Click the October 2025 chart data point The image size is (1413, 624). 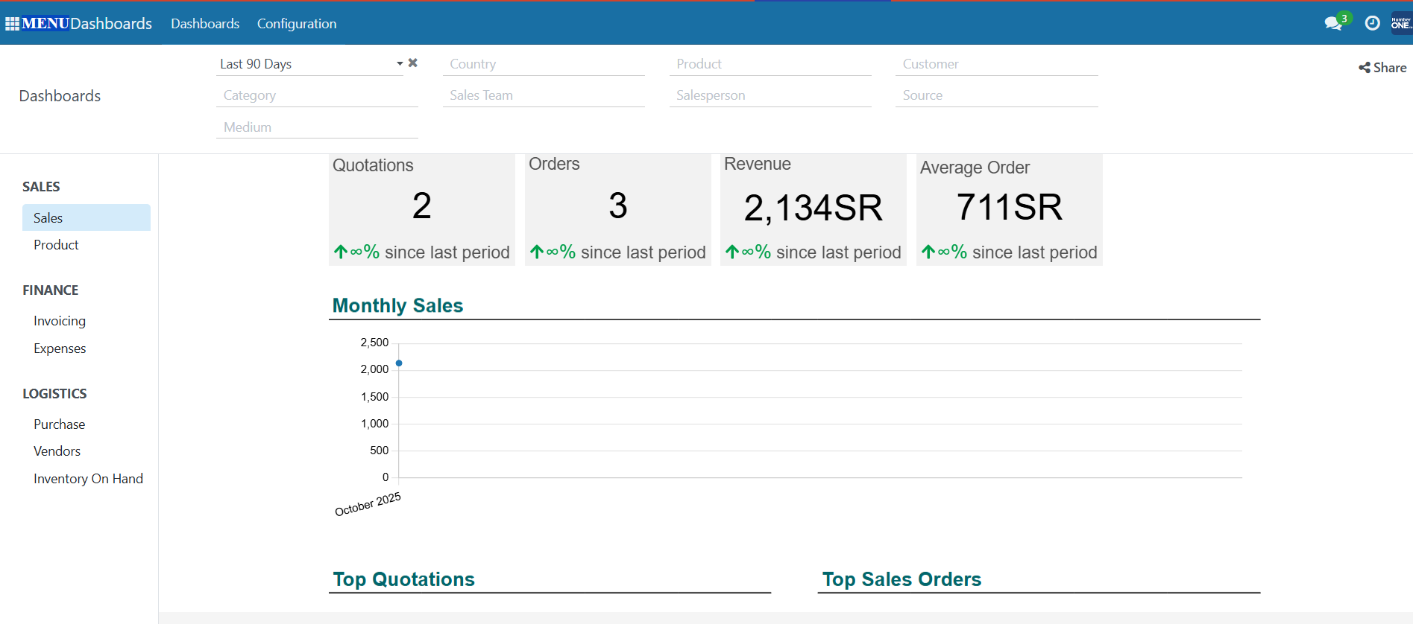tap(399, 363)
